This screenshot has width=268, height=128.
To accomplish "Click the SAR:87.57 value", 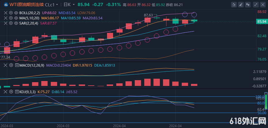I will (48, 23).
